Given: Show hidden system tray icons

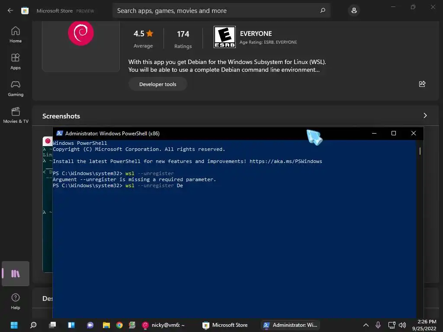Looking at the screenshot, I should 366,325.
